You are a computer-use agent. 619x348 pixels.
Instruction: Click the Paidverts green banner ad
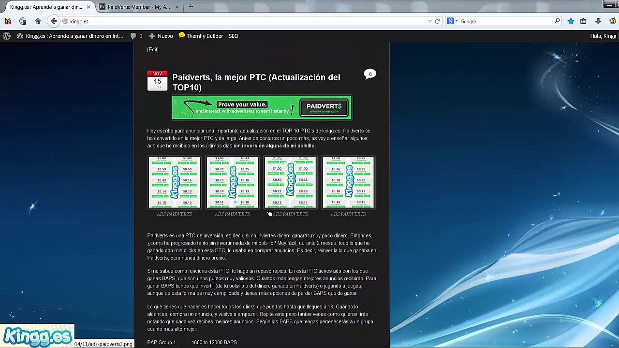point(262,107)
